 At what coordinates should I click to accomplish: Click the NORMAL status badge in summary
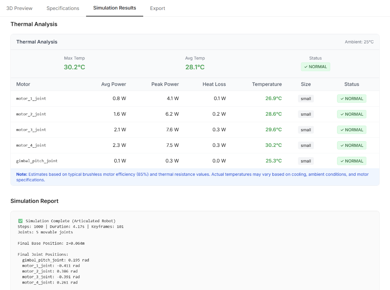315,67
